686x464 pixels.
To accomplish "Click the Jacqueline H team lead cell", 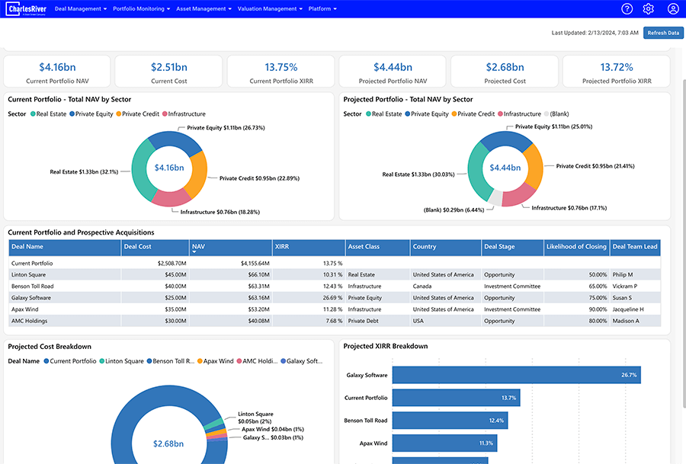I will [628, 309].
